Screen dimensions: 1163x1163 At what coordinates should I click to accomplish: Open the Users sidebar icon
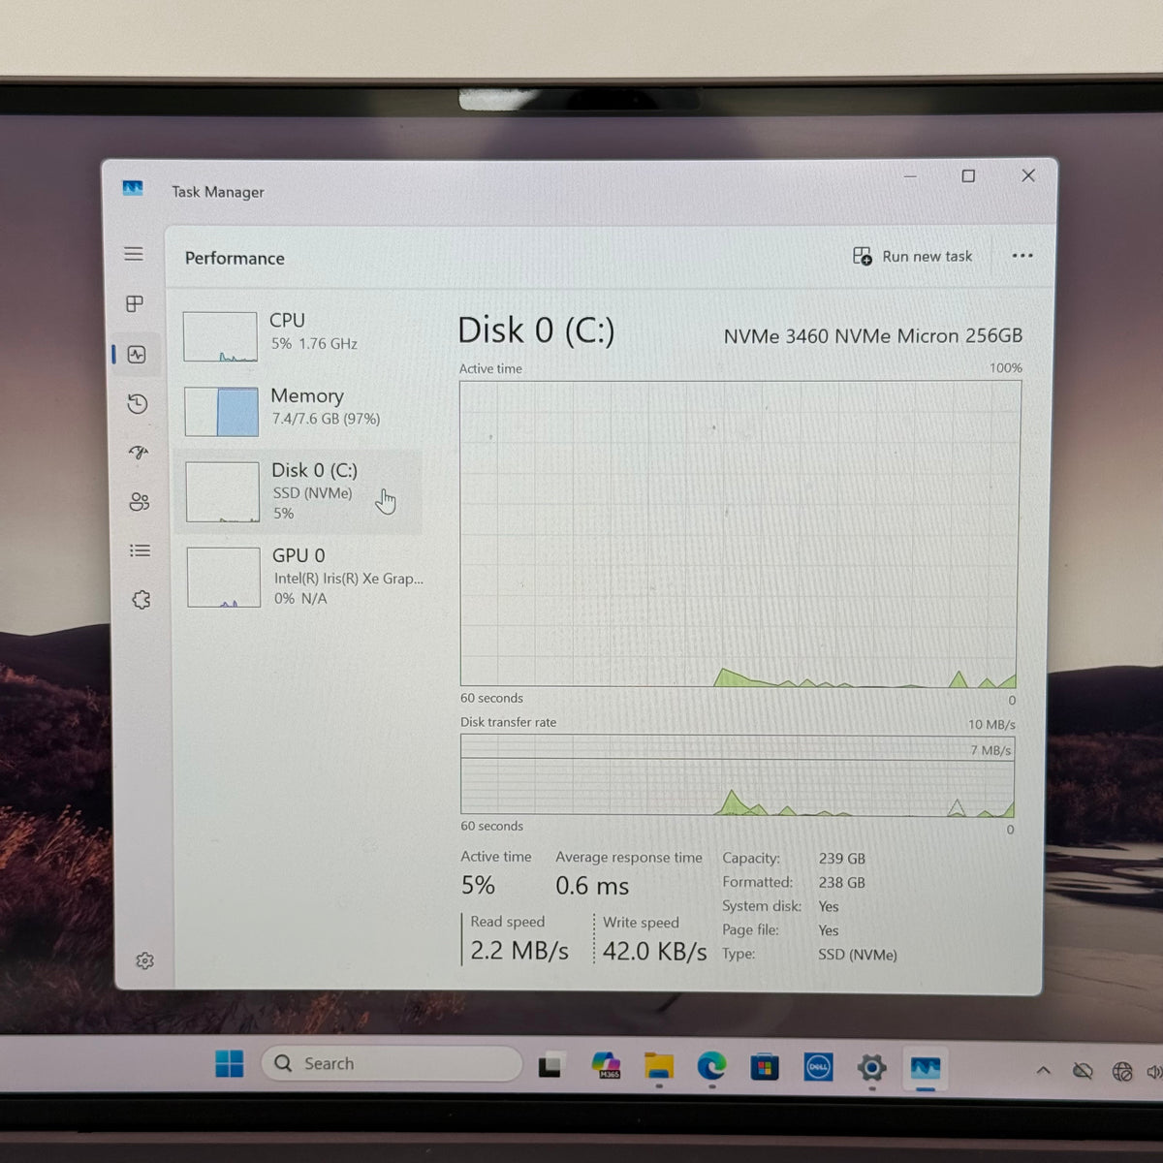point(140,501)
